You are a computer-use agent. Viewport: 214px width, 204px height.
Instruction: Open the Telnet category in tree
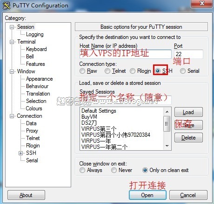click(x=33, y=138)
